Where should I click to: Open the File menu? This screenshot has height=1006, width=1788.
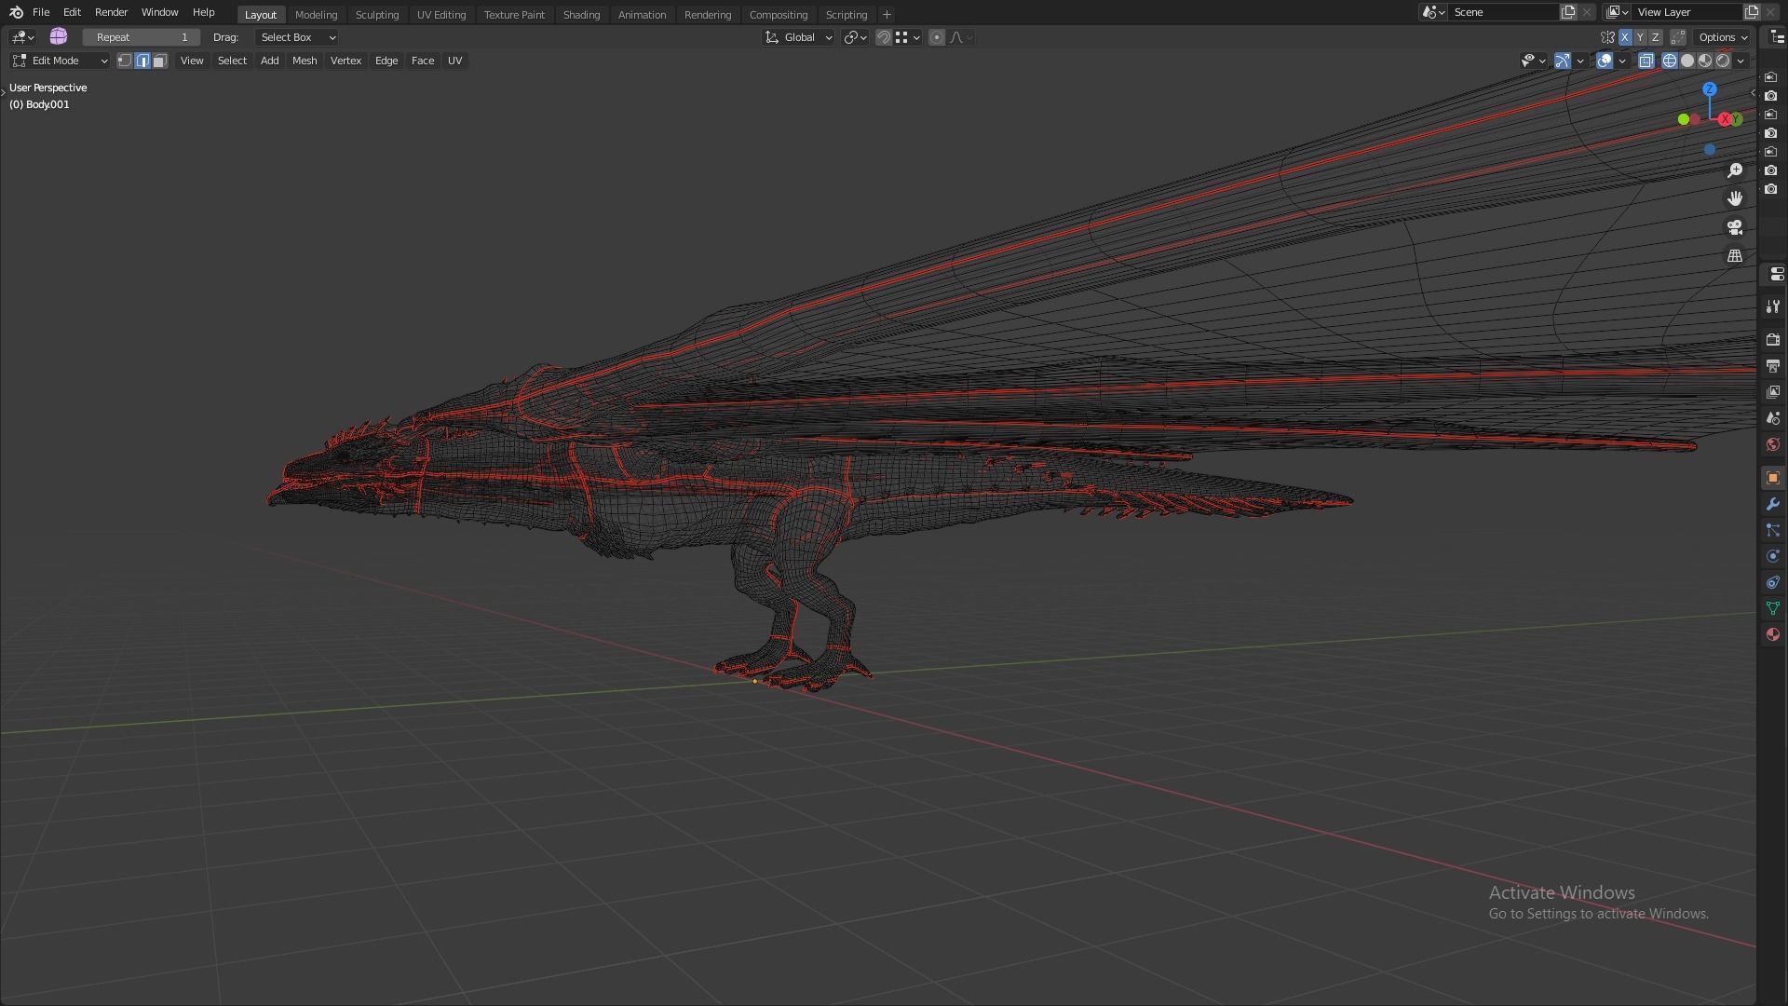coord(41,12)
